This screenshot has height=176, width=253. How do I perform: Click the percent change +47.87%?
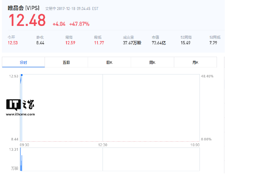tap(79, 24)
